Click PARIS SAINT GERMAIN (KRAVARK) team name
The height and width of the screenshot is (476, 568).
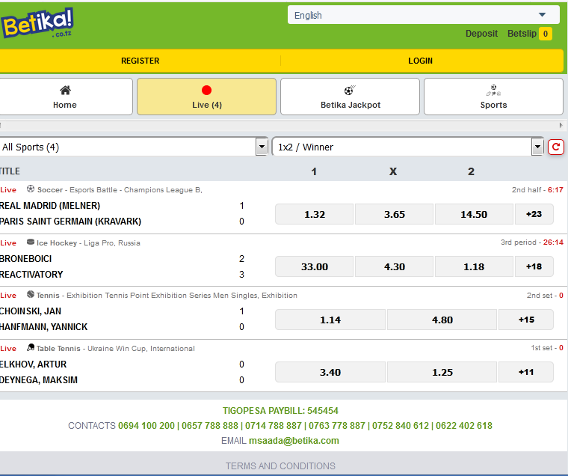[x=70, y=222]
